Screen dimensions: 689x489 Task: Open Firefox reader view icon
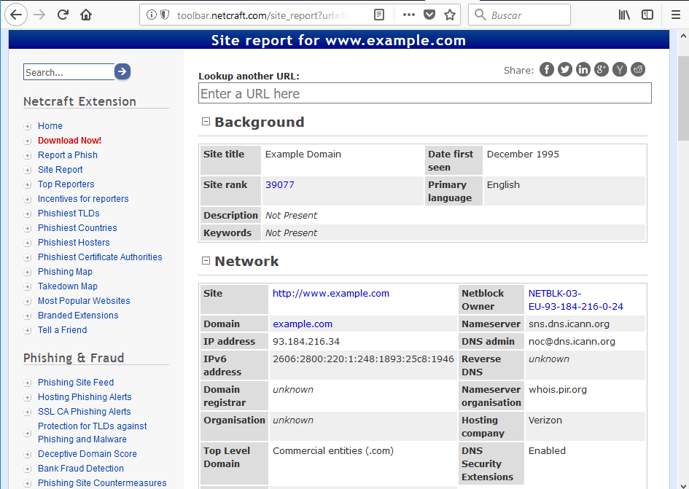point(379,15)
